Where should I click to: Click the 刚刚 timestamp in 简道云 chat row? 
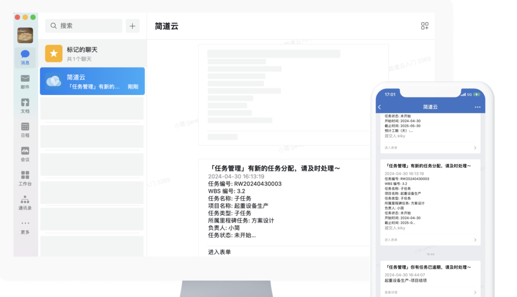click(x=133, y=87)
